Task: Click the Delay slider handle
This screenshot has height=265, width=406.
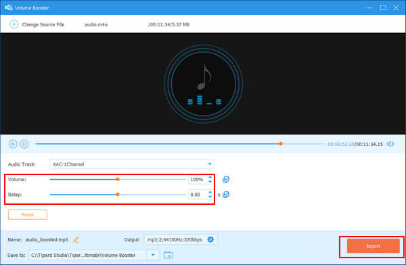Action: [118, 195]
